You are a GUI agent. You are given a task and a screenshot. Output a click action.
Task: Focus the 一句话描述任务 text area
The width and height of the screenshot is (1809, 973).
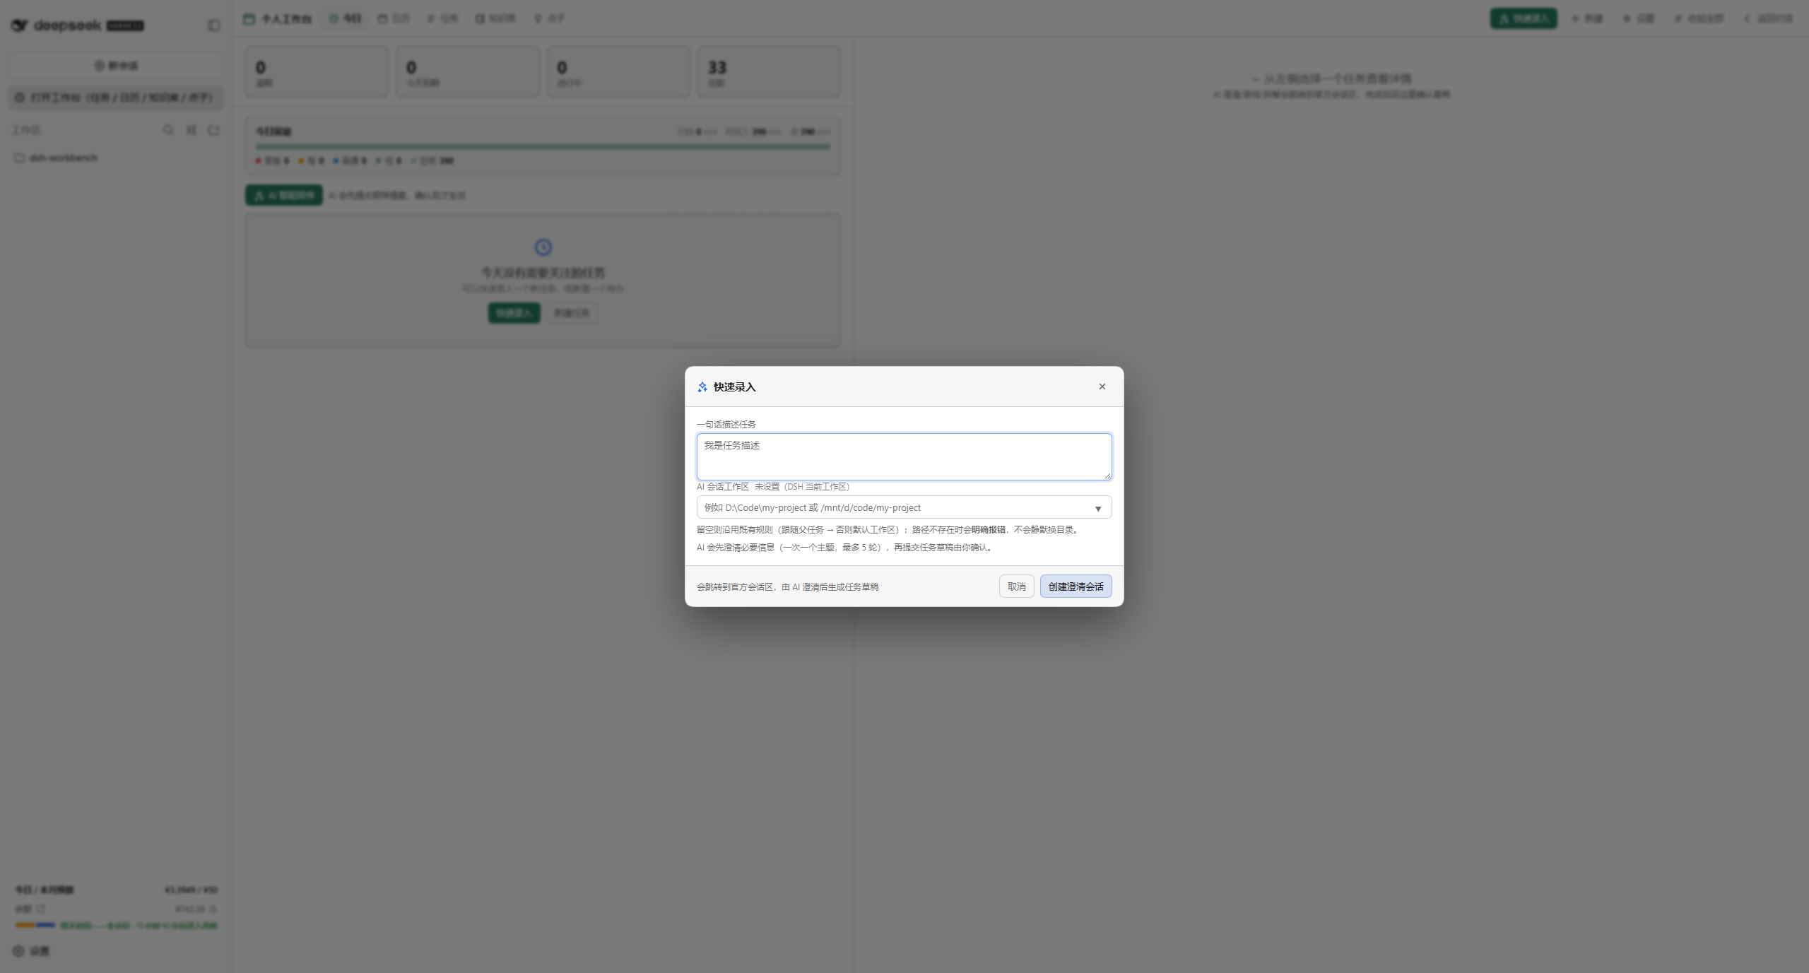tap(904, 456)
